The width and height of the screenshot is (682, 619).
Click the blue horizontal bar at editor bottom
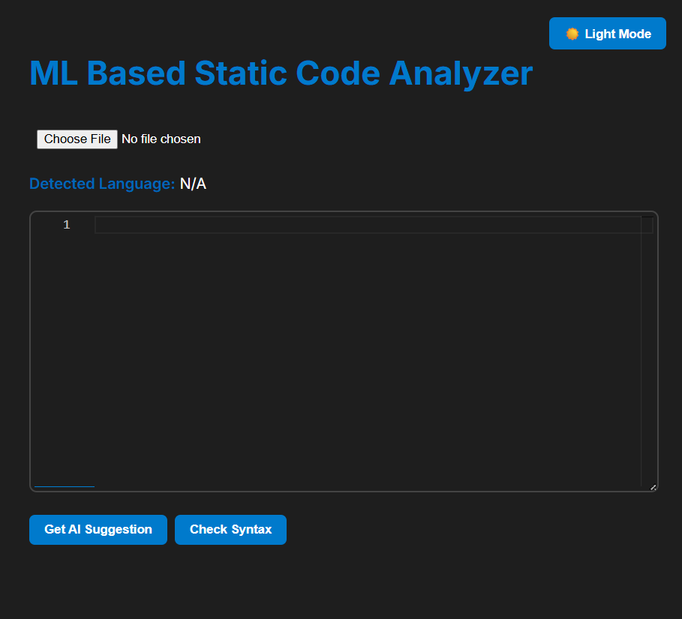65,486
